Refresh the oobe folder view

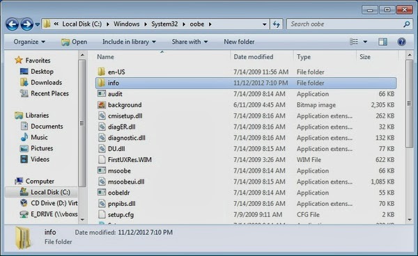(276, 24)
